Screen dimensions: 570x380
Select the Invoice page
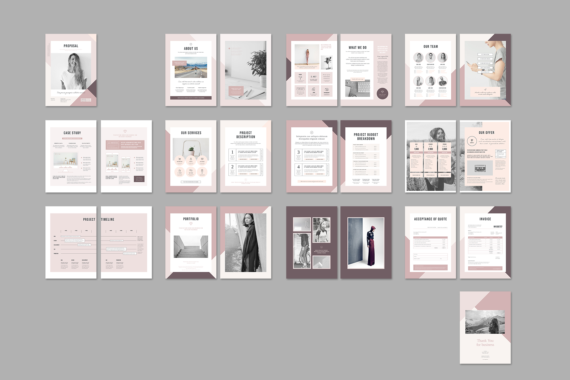[485, 242]
